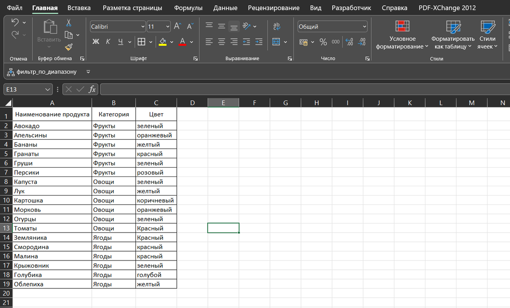
Task: Expand the font color palette arrow
Action: click(x=192, y=42)
